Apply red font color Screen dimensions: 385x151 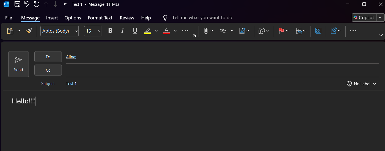click(166, 31)
